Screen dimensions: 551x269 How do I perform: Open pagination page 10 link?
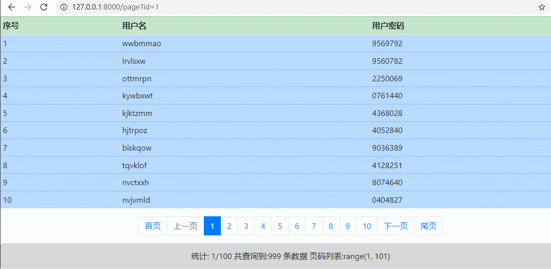coord(366,226)
